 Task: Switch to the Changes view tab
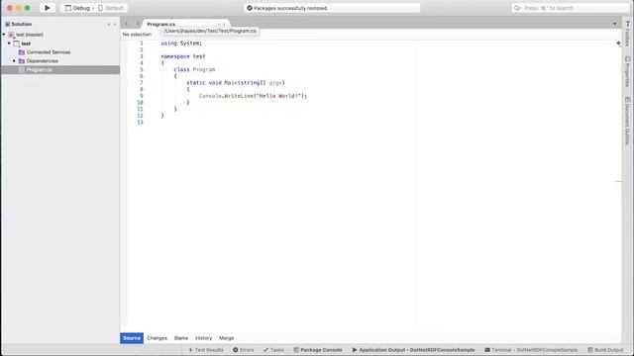pyautogui.click(x=157, y=338)
